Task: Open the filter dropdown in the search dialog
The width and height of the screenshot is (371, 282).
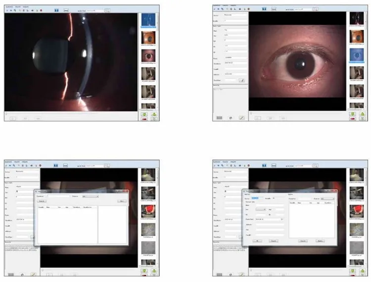Action: coord(91,196)
